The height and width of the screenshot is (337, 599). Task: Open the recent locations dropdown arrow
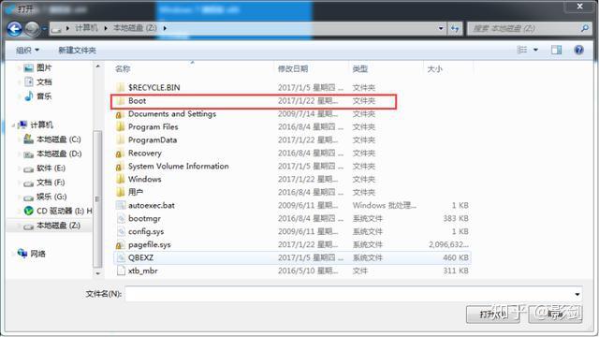44,29
